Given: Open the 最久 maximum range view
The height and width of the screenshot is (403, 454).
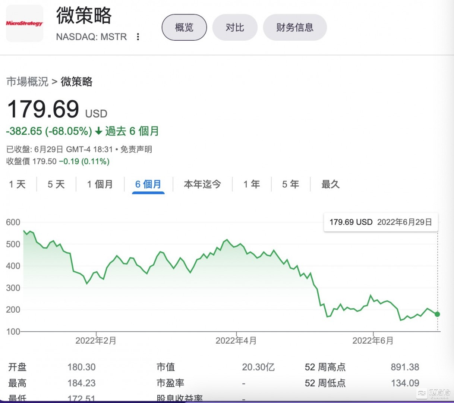Looking at the screenshot, I should (x=330, y=184).
